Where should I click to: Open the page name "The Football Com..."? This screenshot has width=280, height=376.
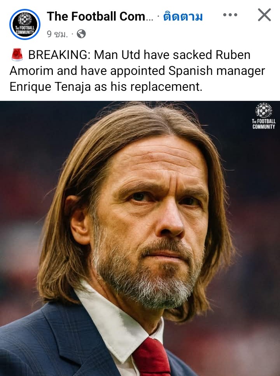click(100, 16)
